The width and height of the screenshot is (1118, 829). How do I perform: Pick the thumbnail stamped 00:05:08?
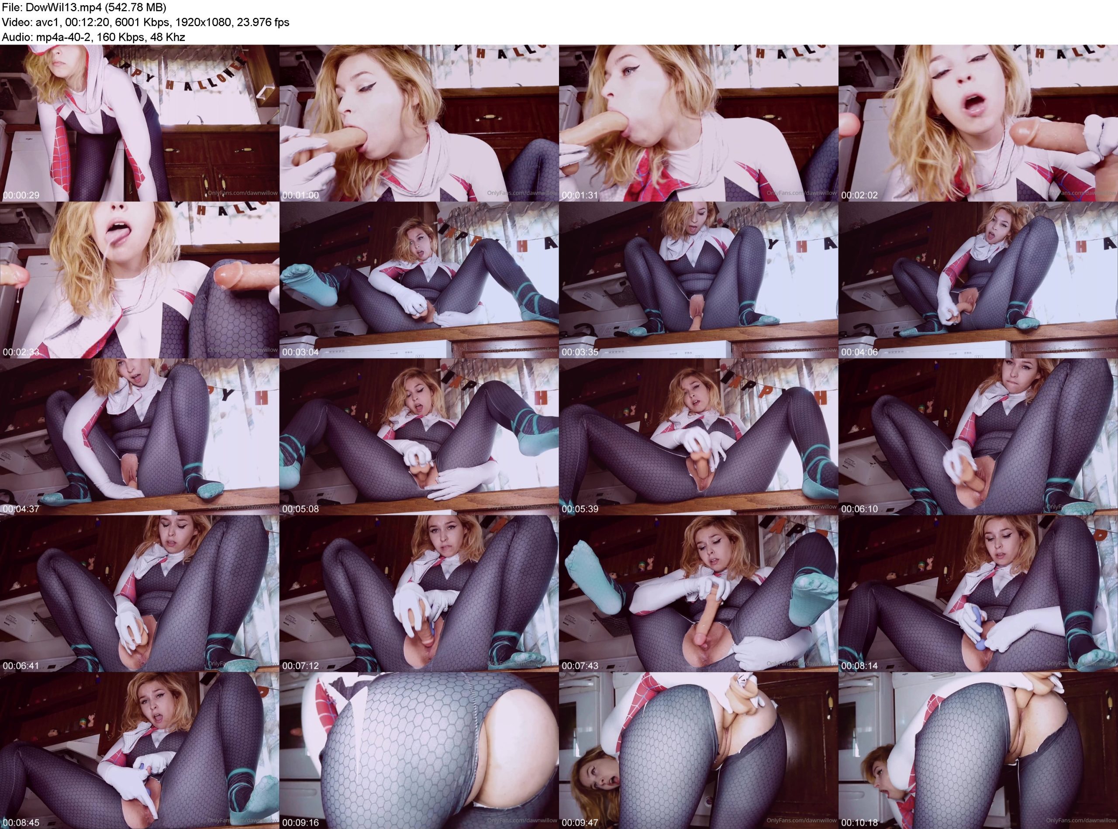419,437
